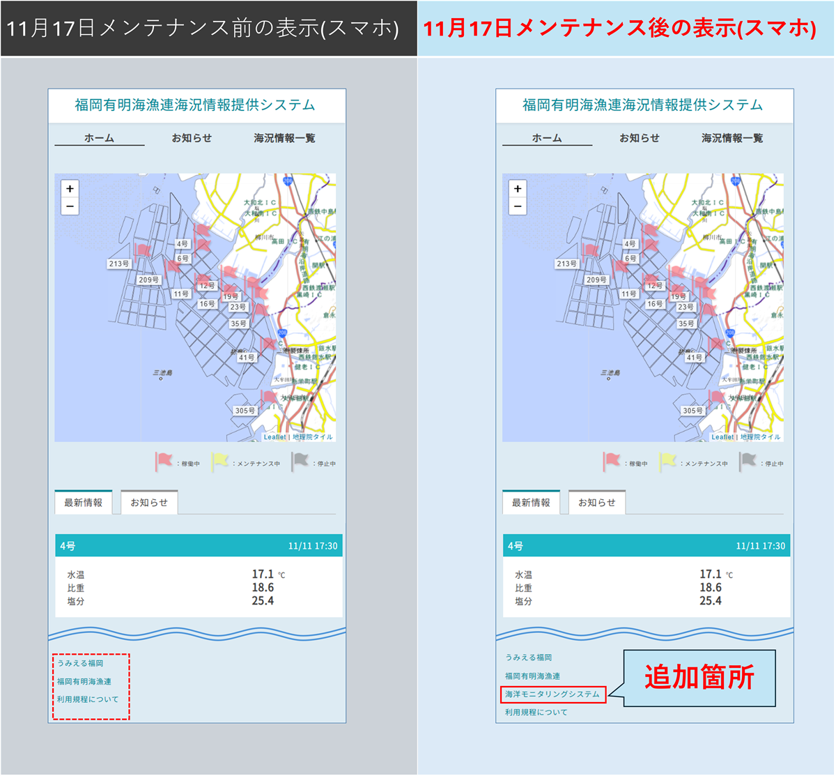
Task: Open 海況情報一覧 menu in right screen
Action: pyautogui.click(x=732, y=138)
